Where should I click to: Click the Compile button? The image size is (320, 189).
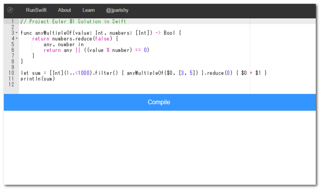coord(160,102)
